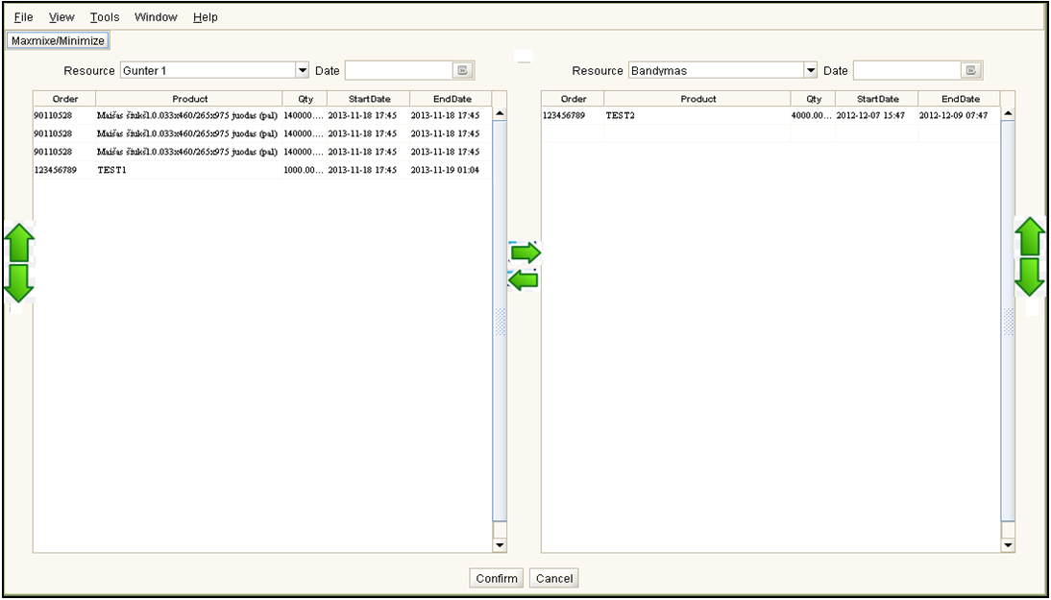Click the left Date input field

coord(398,71)
